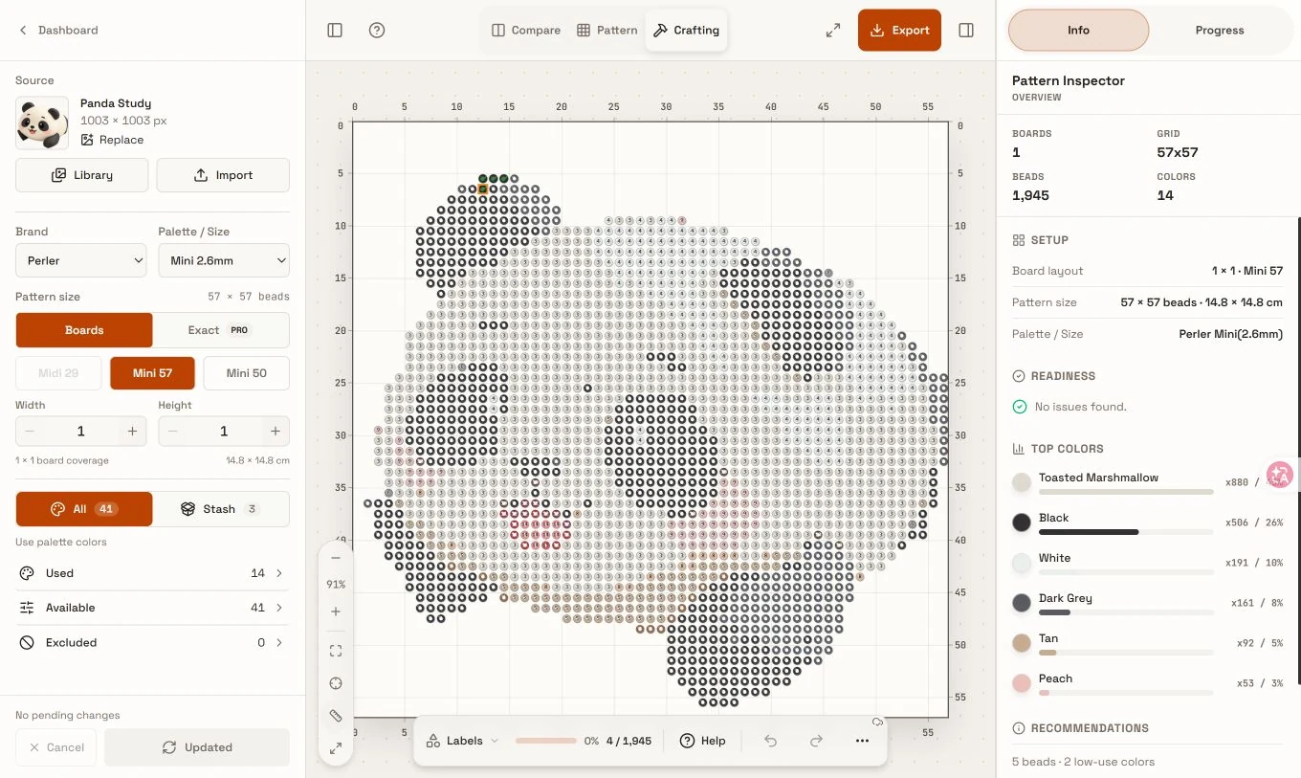Select the ruler measure tool icon
The height and width of the screenshot is (778, 1301).
click(x=336, y=716)
